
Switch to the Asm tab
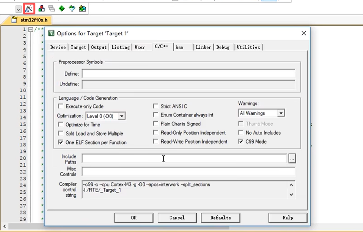tap(179, 47)
